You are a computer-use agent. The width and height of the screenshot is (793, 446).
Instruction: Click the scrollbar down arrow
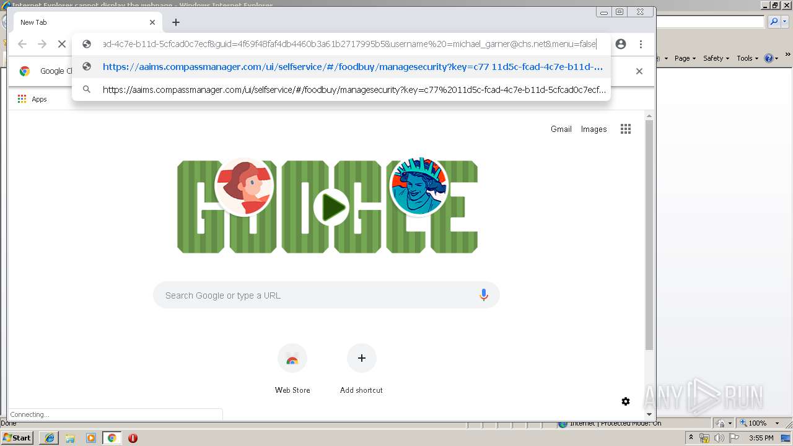click(649, 414)
